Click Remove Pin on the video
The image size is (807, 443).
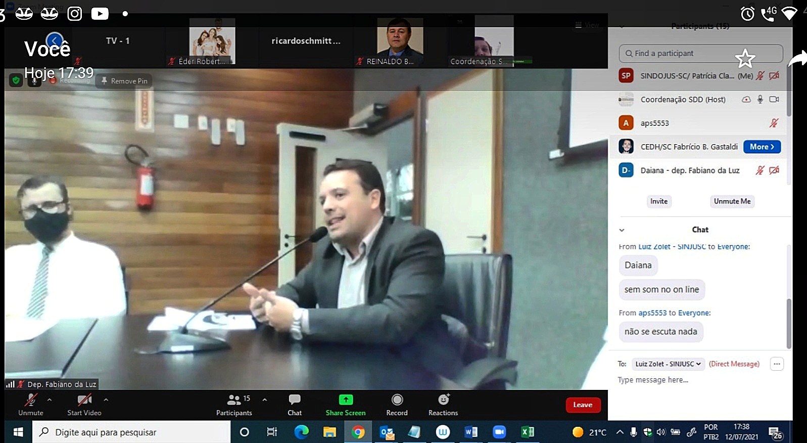tap(124, 81)
